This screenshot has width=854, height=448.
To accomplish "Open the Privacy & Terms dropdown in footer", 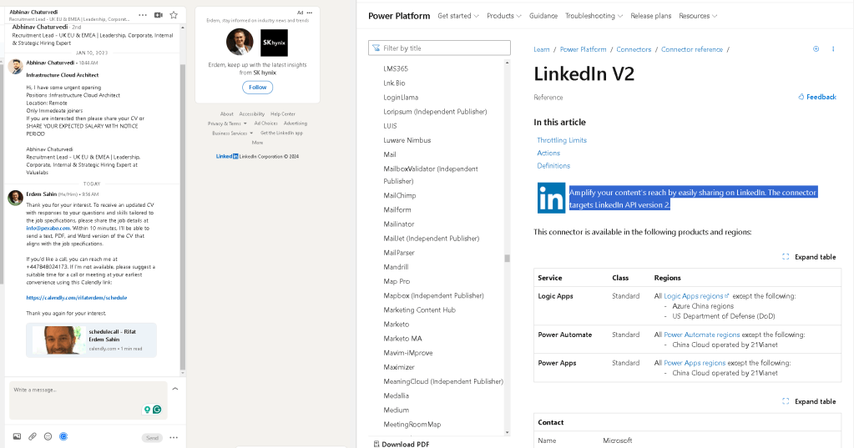I will 227,123.
